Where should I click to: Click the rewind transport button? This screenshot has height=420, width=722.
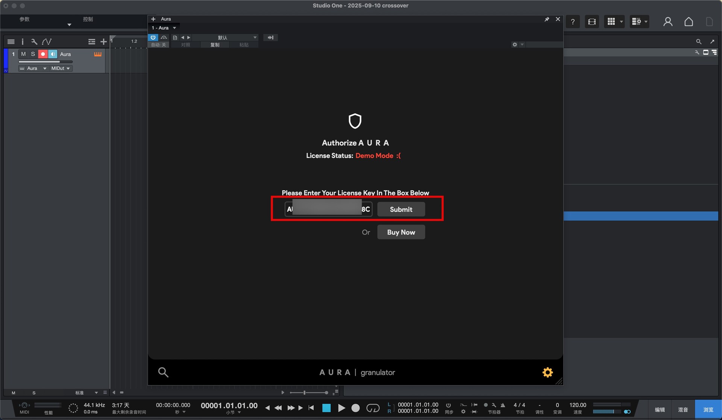(278, 408)
